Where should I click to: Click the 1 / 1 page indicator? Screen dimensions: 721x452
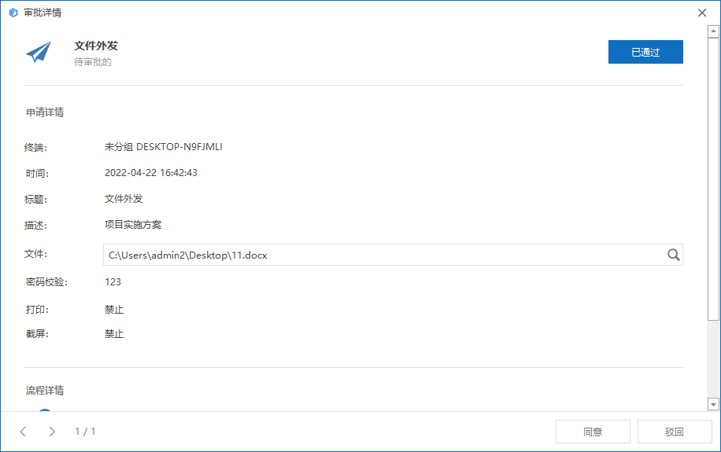pyautogui.click(x=85, y=432)
